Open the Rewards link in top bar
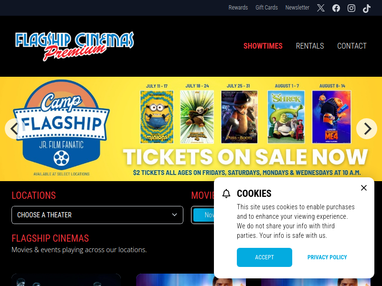382x286 pixels. [238, 8]
